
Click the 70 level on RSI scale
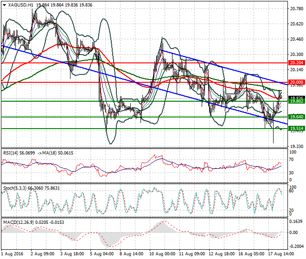click(291, 160)
